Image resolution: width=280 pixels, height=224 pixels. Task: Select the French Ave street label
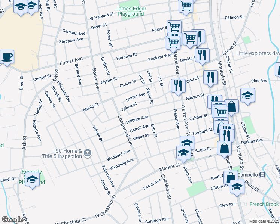[x=176, y=119]
